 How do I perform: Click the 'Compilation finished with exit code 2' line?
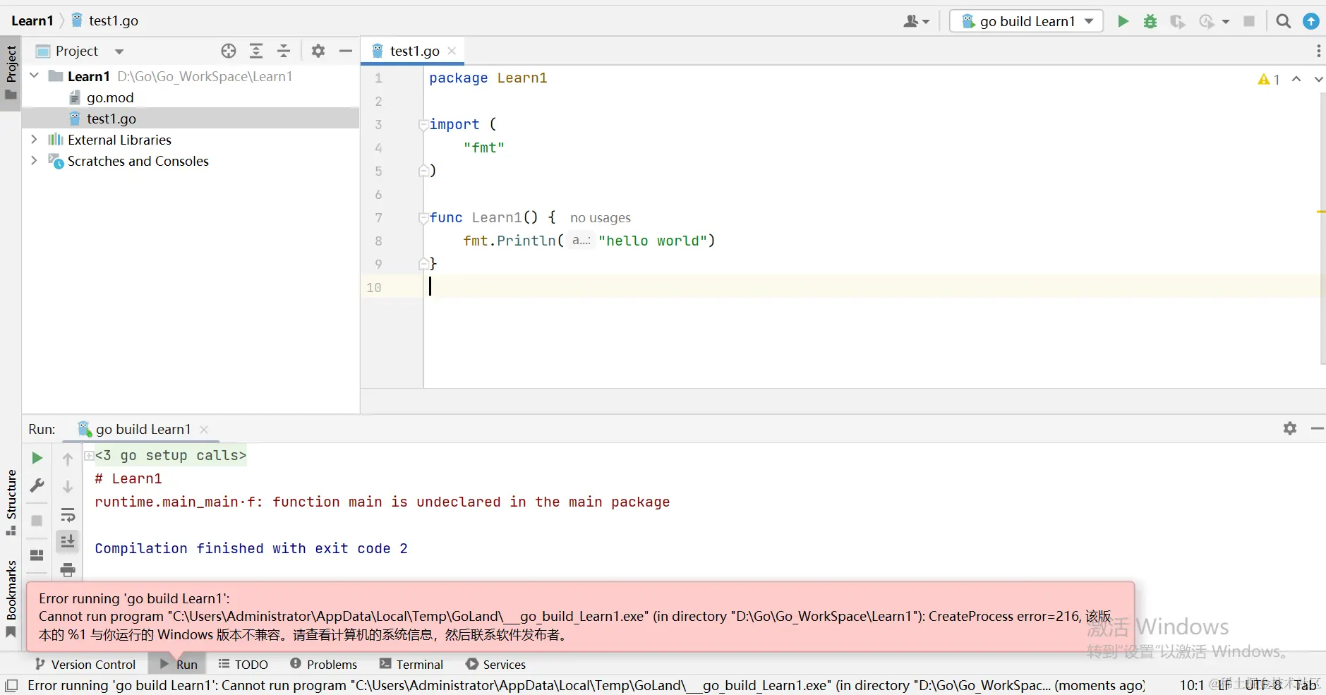pyautogui.click(x=251, y=548)
